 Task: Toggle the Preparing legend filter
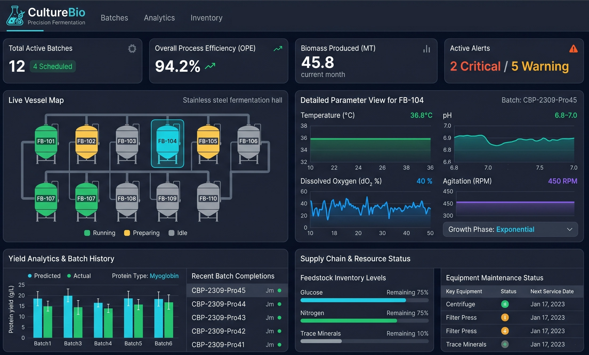(142, 233)
